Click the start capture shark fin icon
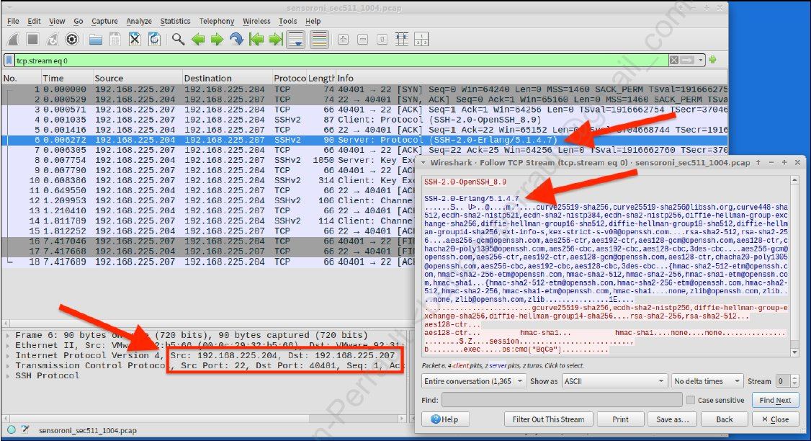The image size is (811, 441). (13, 40)
